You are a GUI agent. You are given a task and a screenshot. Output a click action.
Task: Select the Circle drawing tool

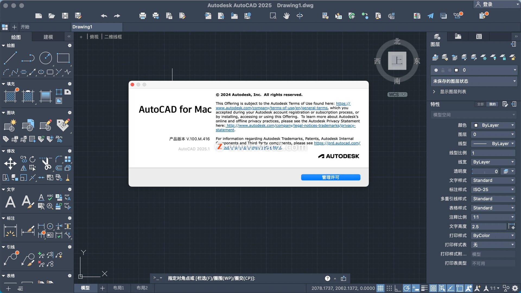click(x=45, y=58)
